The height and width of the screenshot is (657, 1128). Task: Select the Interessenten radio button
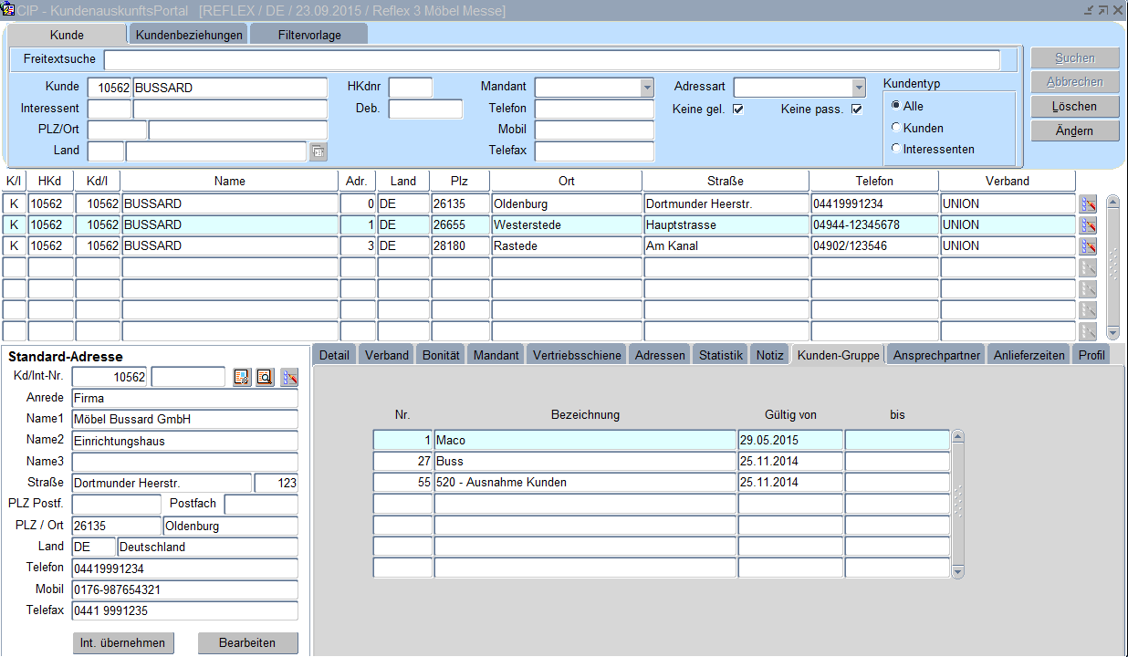point(896,149)
